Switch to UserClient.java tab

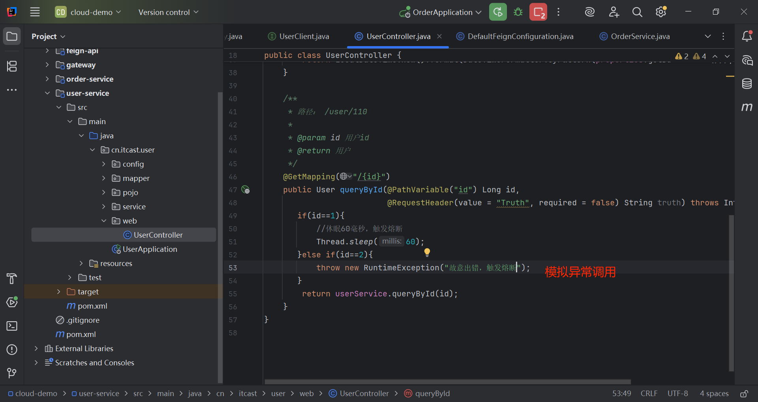[x=298, y=36]
